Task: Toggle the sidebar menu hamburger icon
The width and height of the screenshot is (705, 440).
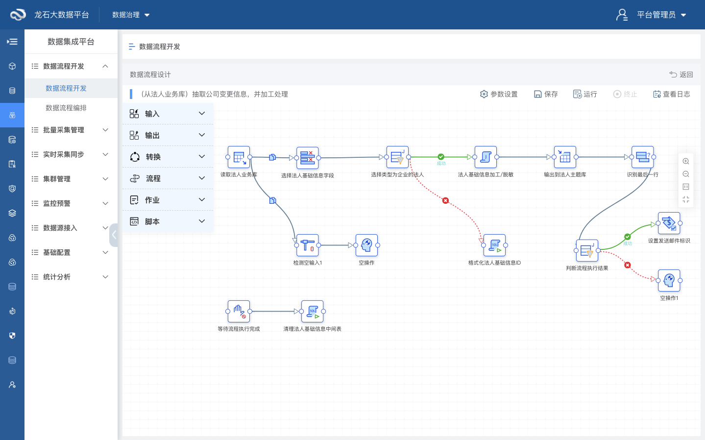Action: click(12, 42)
